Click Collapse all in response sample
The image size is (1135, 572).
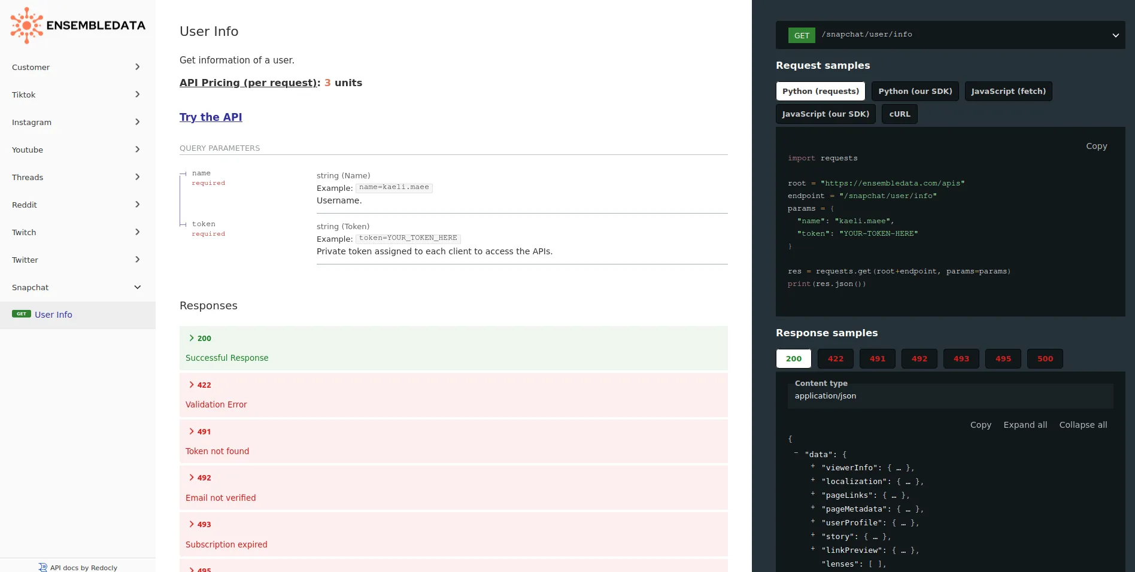(1083, 425)
